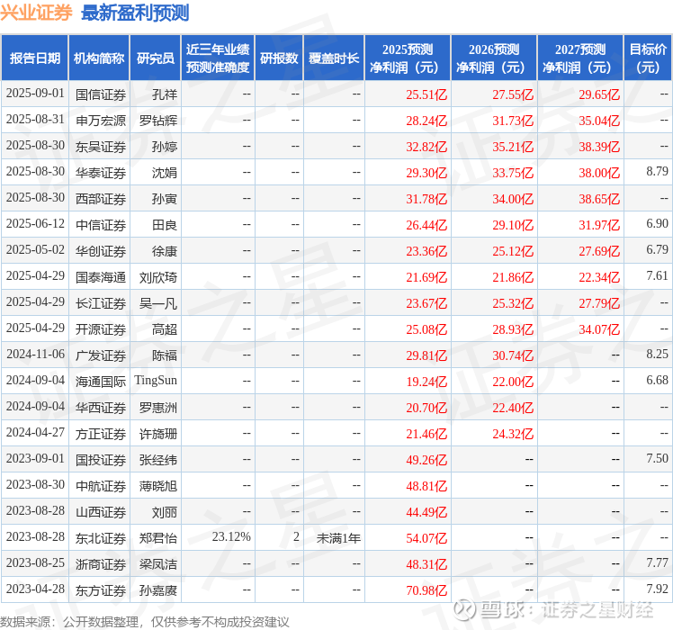Click researcher name 罗钻辉

click(158, 121)
